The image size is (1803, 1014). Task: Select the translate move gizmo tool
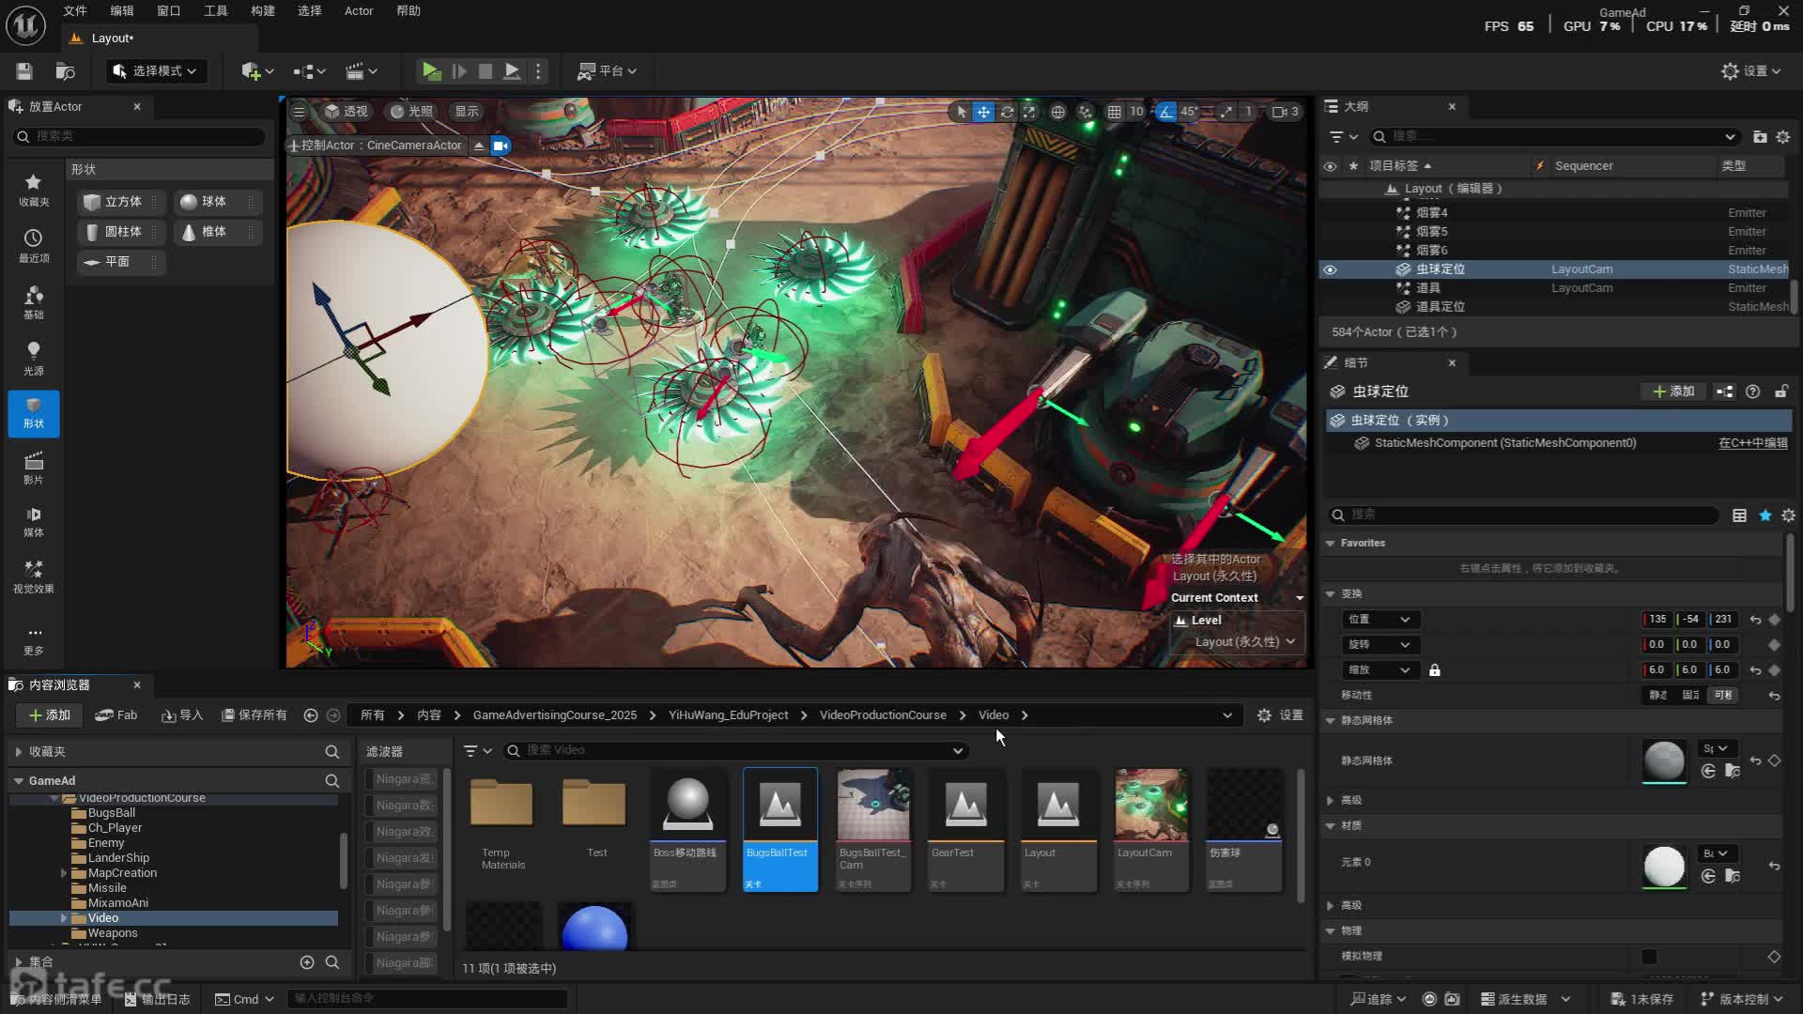pos(983,112)
